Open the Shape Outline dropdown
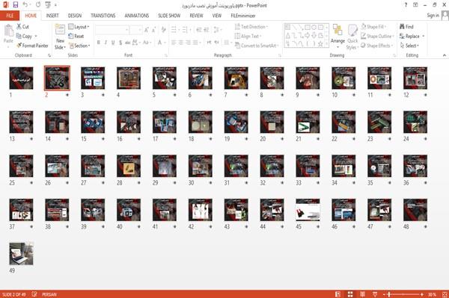Image resolution: width=449 pixels, height=298 pixels. pyautogui.click(x=377, y=36)
